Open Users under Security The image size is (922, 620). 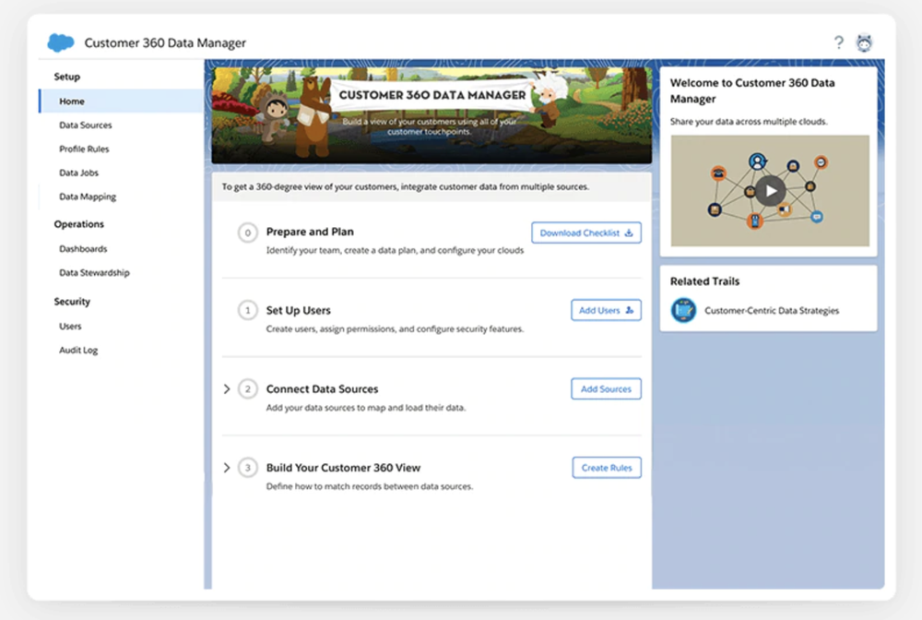tap(70, 326)
